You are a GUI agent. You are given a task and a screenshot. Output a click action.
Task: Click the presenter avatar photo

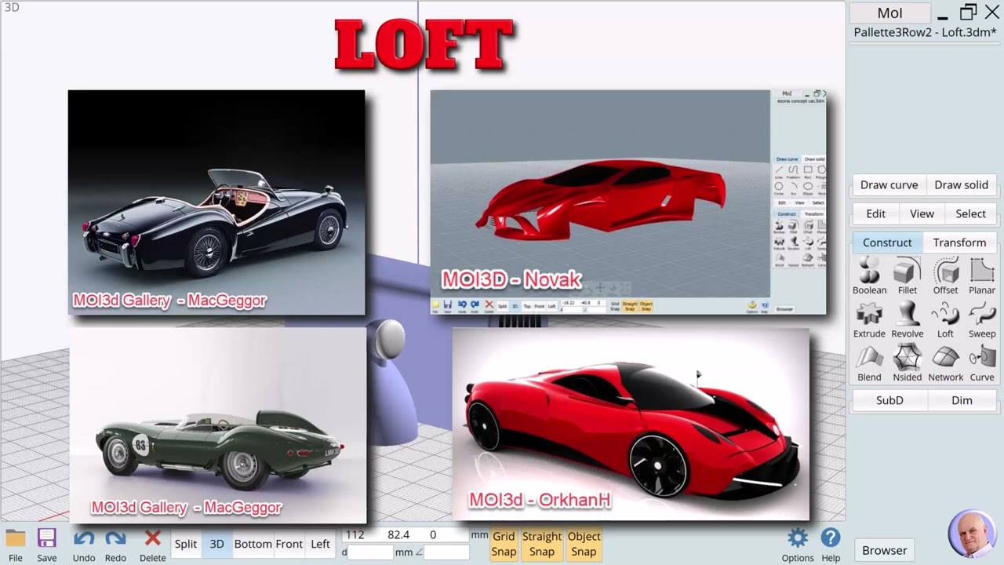[972, 534]
